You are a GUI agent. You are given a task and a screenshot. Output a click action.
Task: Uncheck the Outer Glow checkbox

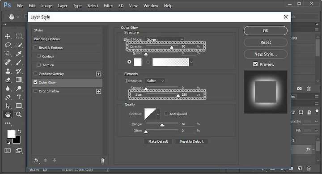click(35, 82)
